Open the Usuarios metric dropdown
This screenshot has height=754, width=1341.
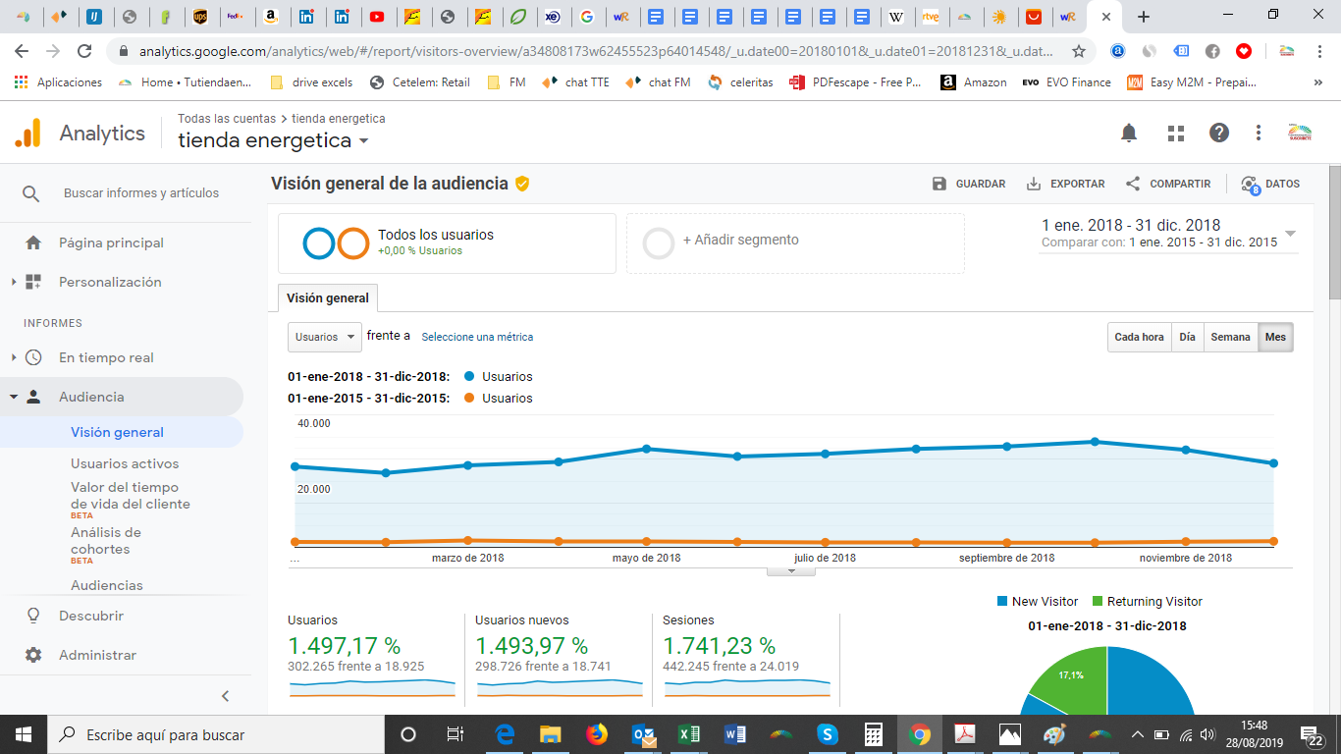(325, 337)
